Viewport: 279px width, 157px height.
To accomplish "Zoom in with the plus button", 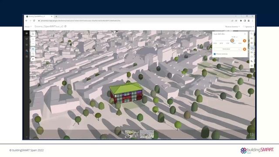I will pyautogui.click(x=33, y=39).
